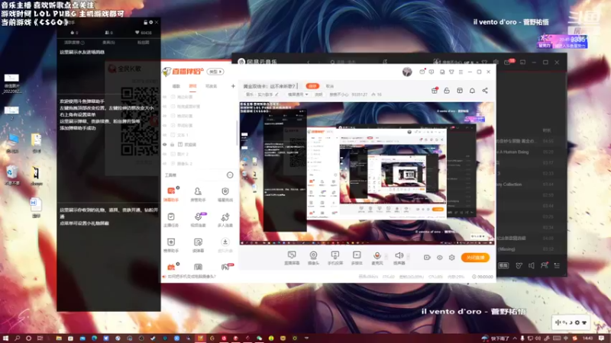This screenshot has height=343, width=611.
Task: Switch to the third scene tab
Action: click(x=212, y=86)
